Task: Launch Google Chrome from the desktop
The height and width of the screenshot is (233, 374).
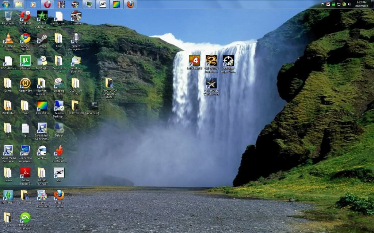Action: 25,39
